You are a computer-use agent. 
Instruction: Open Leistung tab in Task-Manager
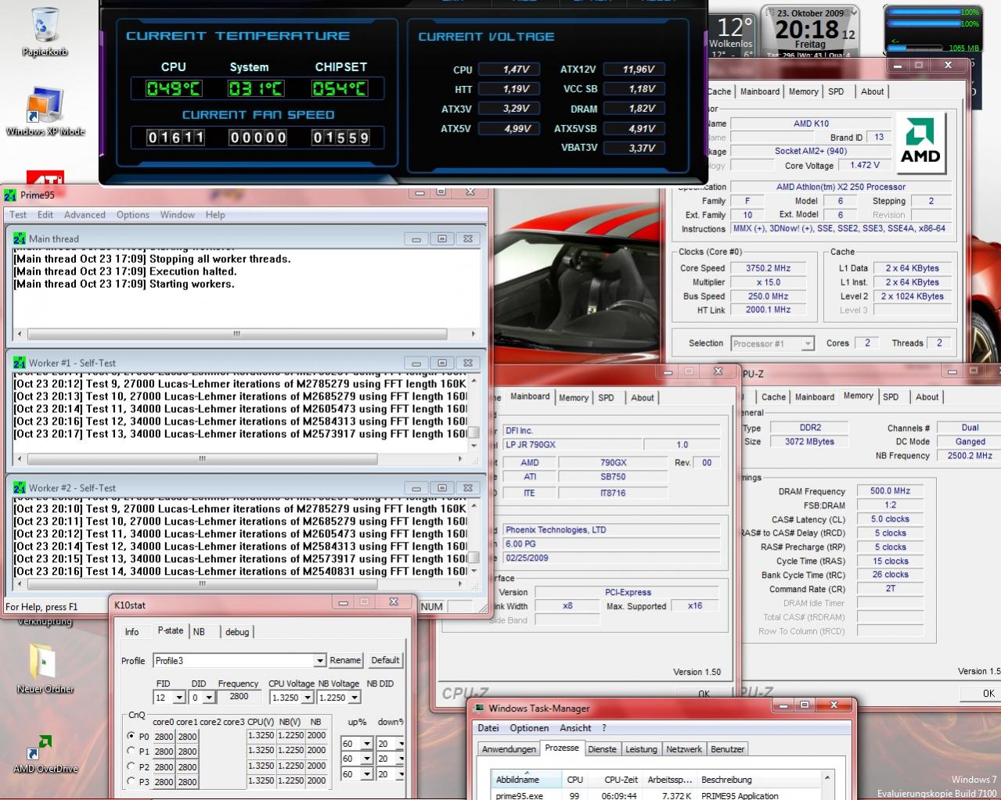coord(641,749)
